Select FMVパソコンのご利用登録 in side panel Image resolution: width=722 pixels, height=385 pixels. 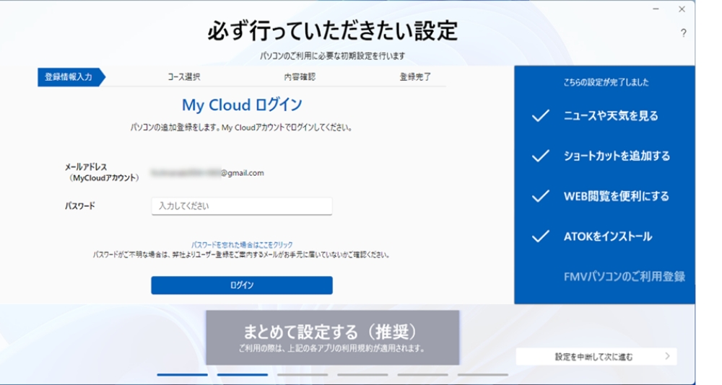pyautogui.click(x=625, y=276)
